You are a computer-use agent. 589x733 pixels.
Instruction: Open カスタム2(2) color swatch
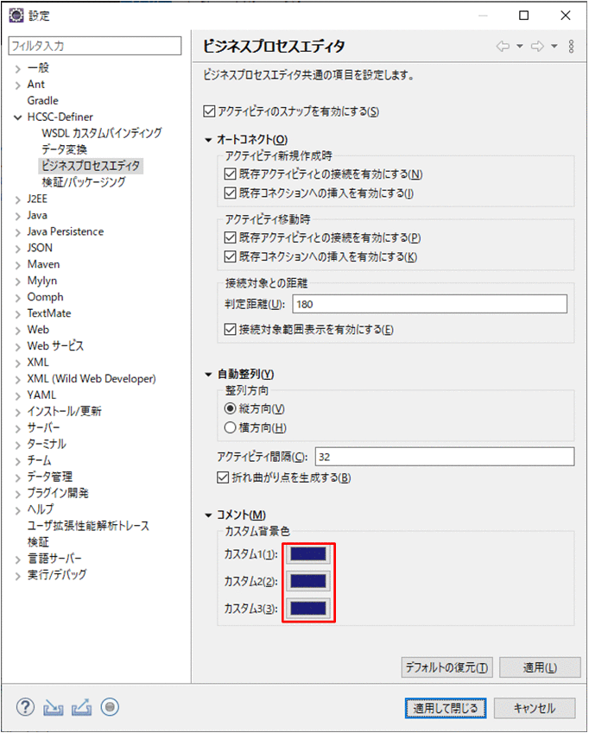(x=308, y=581)
